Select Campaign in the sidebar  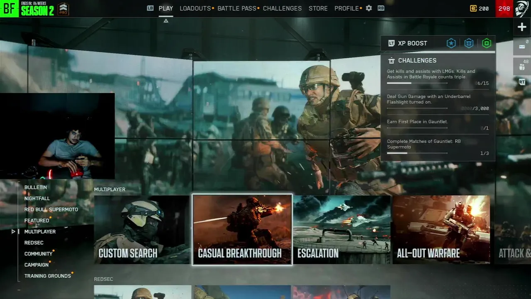[x=37, y=265]
